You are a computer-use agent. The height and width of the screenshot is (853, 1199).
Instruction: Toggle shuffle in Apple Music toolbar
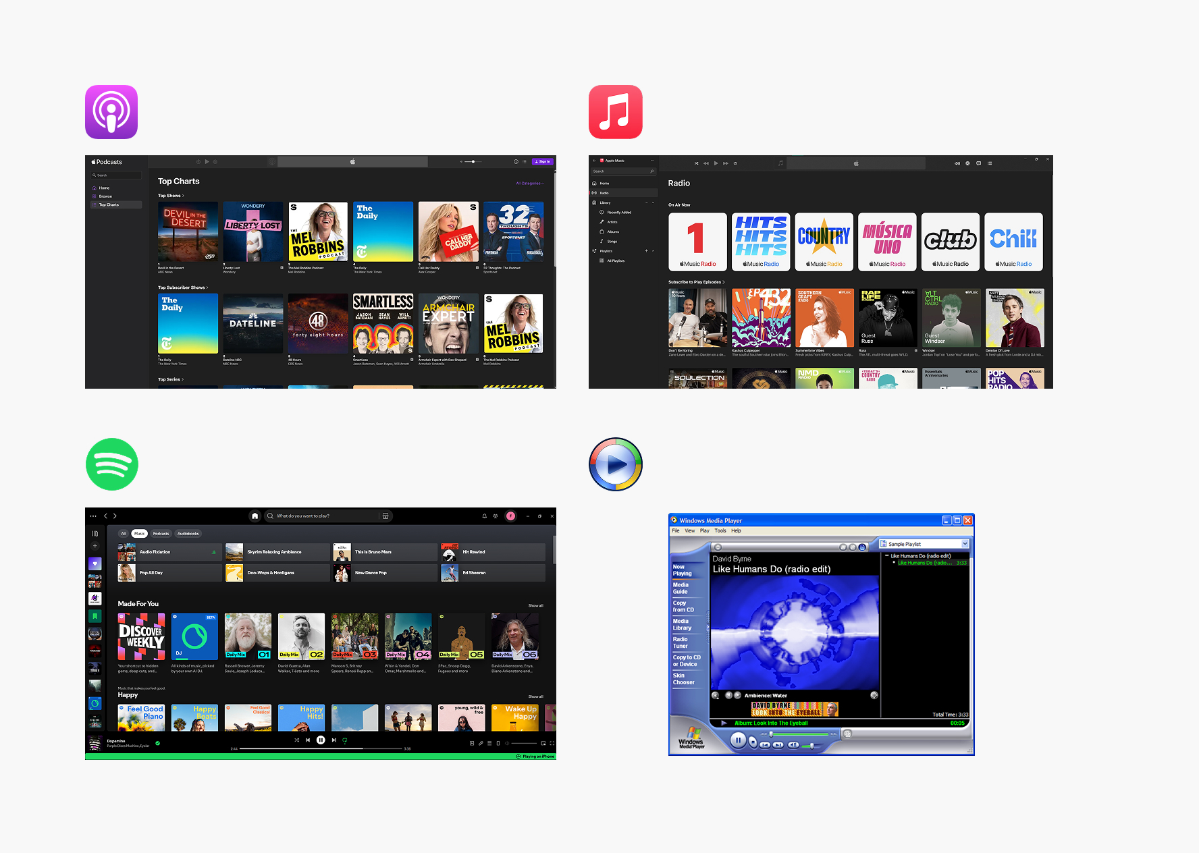696,163
